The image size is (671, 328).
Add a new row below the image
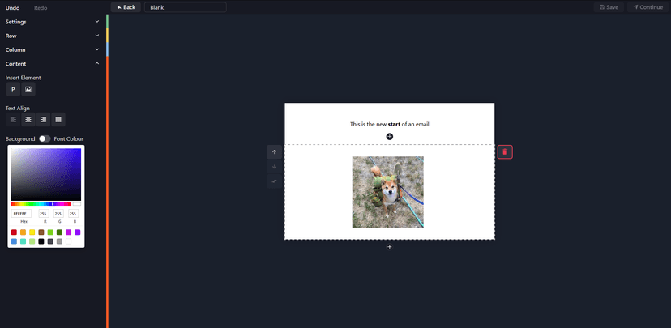390,246
